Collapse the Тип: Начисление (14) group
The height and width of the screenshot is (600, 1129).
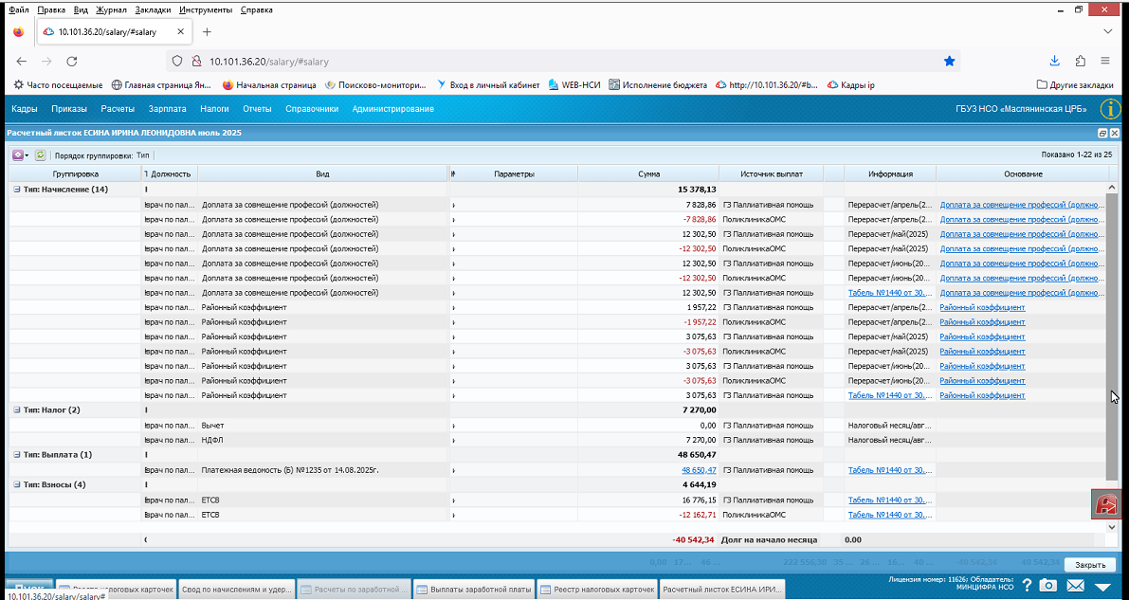[16, 190]
